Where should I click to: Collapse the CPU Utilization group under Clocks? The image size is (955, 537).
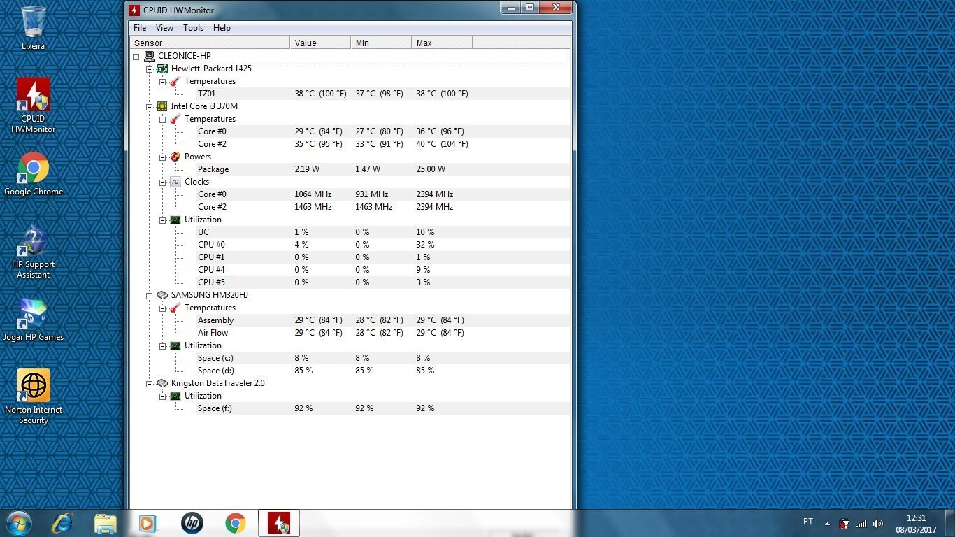163,220
